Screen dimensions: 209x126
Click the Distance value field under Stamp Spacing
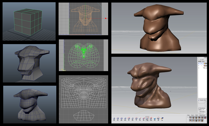pyautogui.click(x=204, y=109)
